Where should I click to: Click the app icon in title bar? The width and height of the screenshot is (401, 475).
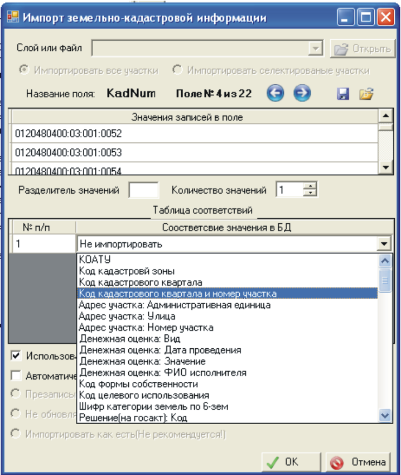coord(11,18)
